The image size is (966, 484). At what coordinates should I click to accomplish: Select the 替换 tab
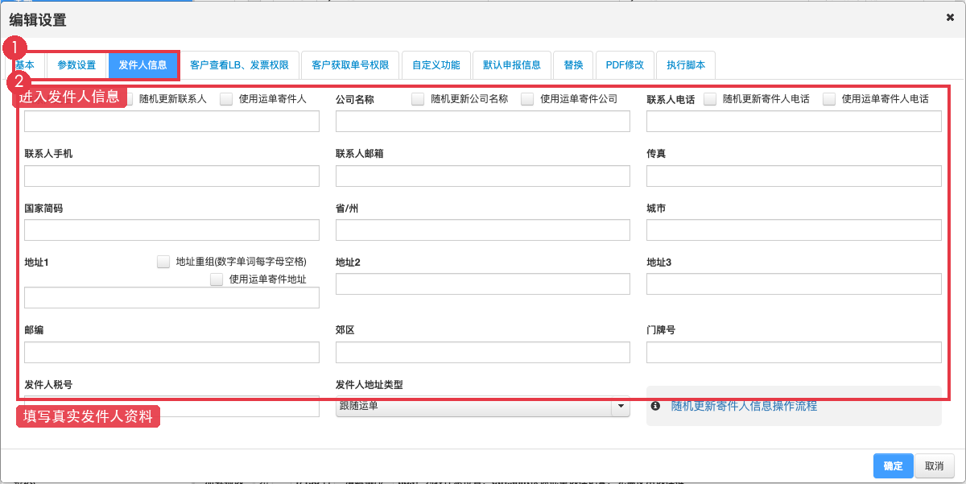click(573, 65)
